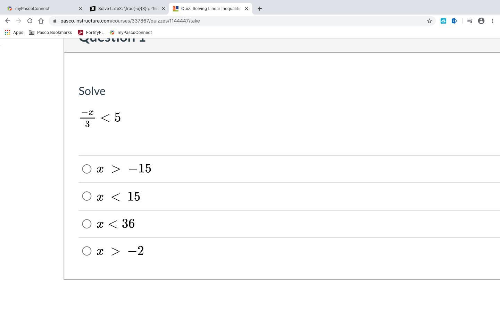Open the media control icon
Screen dimensions: 500x312
470,21
